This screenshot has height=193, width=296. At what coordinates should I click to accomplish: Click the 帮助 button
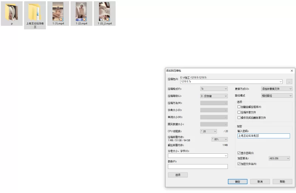282,182
